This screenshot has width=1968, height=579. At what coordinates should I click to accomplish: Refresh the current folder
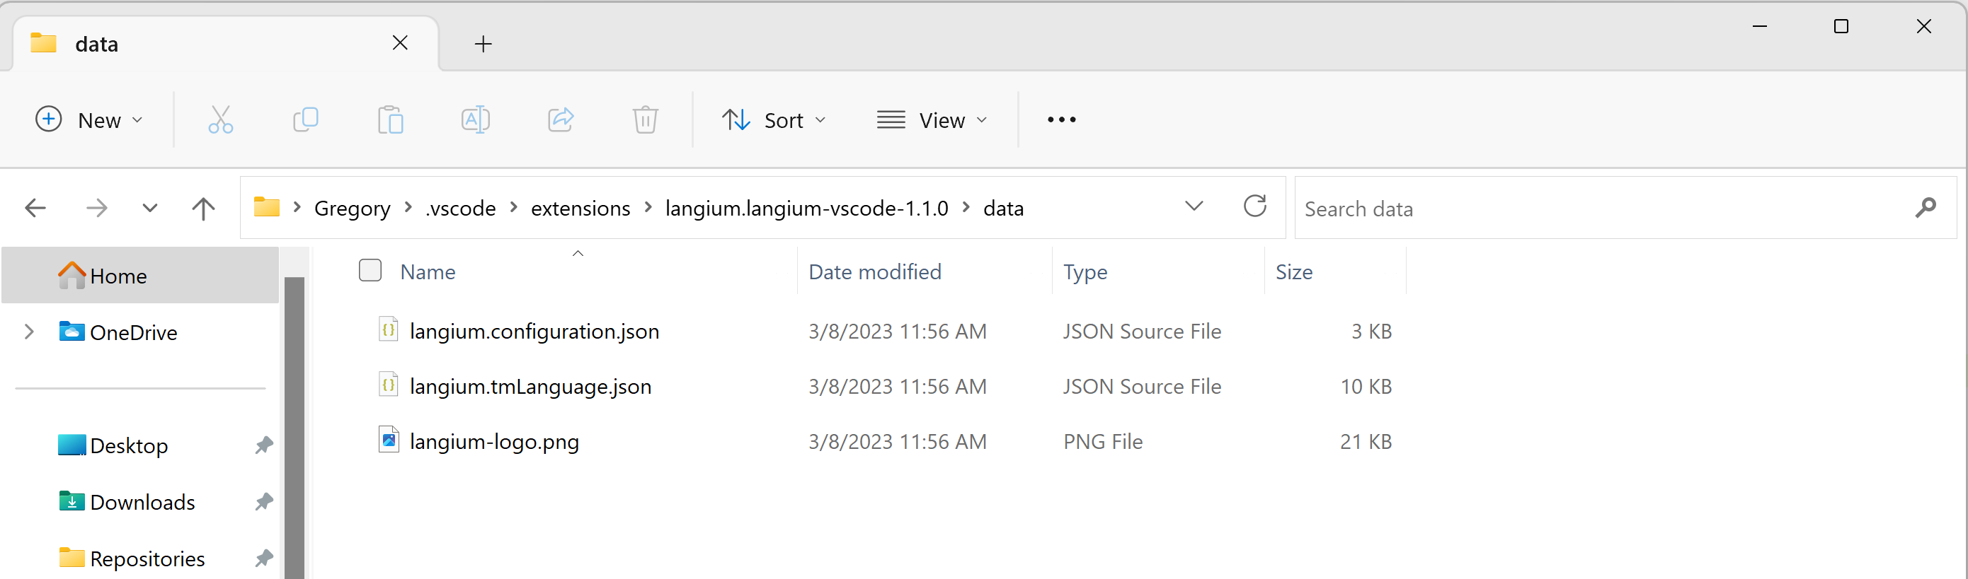[1254, 206]
